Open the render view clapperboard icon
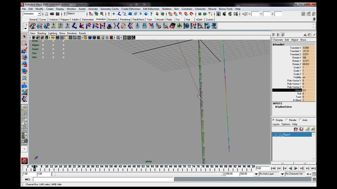This screenshot has height=189, width=337. (x=218, y=14)
